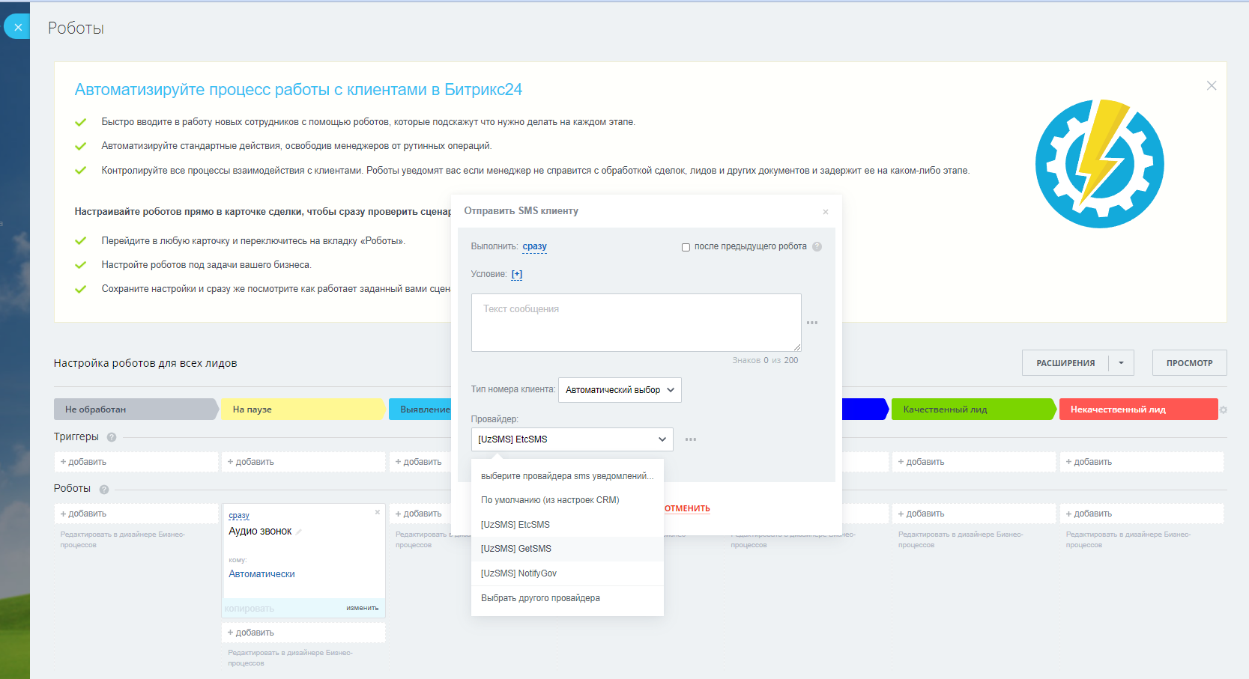Image resolution: width=1249 pixels, height=679 pixels.
Task: Open business process designer link under На паузе
Action: tap(290, 658)
